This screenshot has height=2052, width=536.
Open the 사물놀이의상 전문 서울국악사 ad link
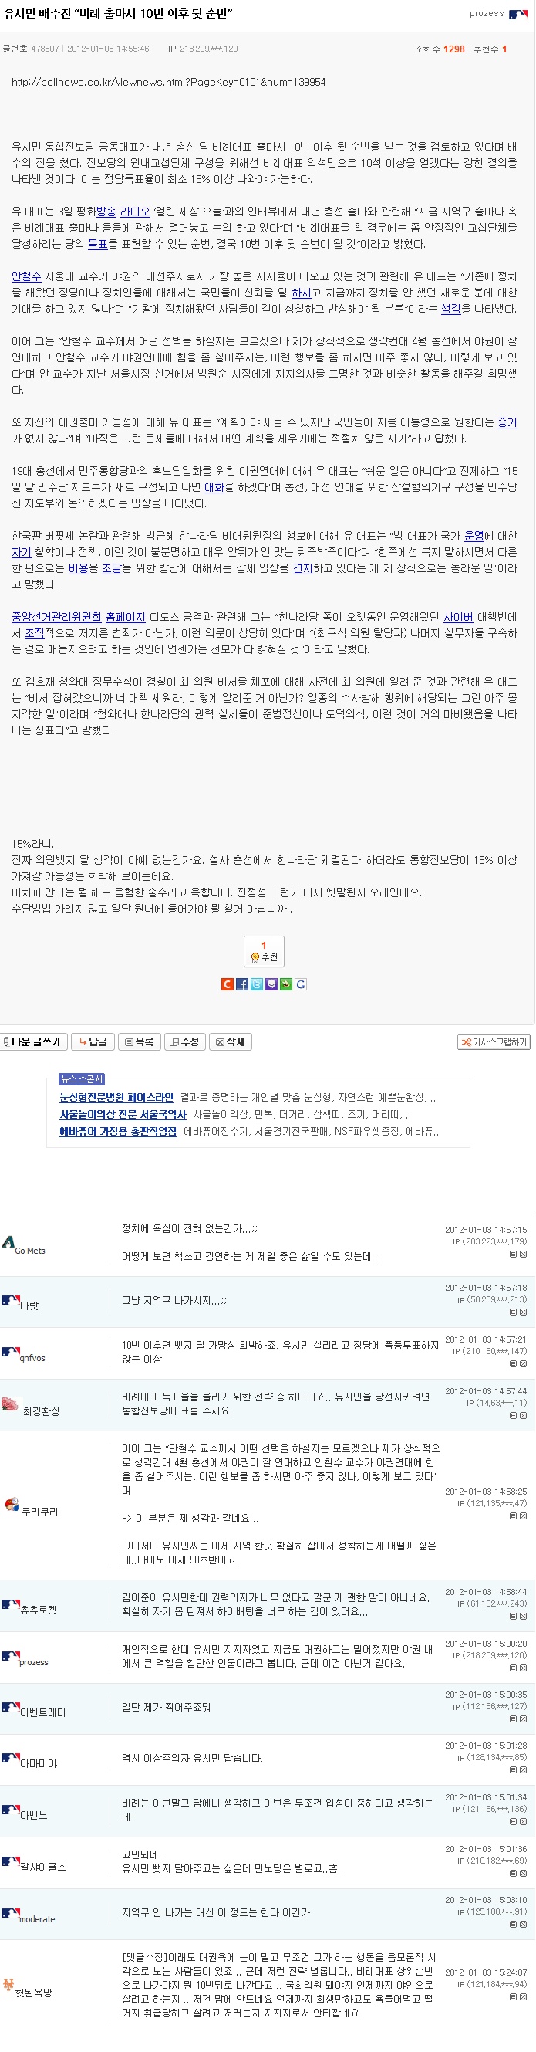(x=123, y=1114)
